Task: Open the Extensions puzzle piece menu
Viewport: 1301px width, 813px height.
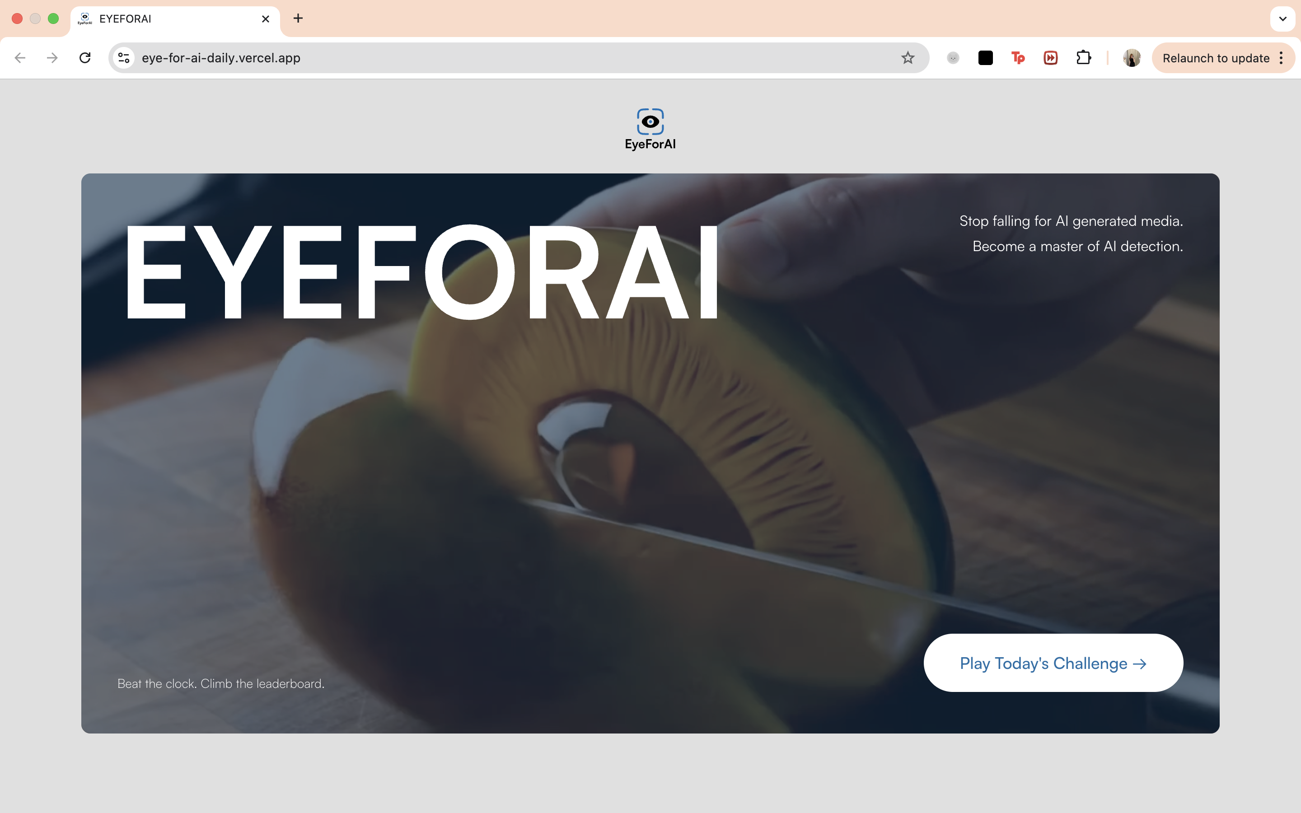Action: point(1083,57)
